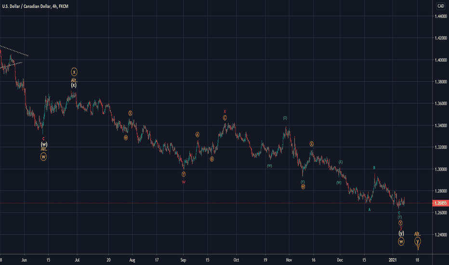449x265 pixels.
Task: Click the 1.32000 price axis label
Action: [441, 147]
